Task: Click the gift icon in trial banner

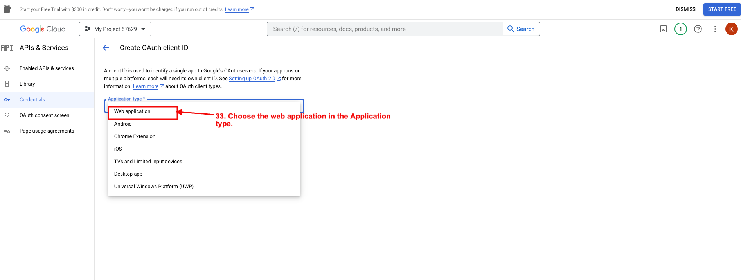Action: point(7,9)
